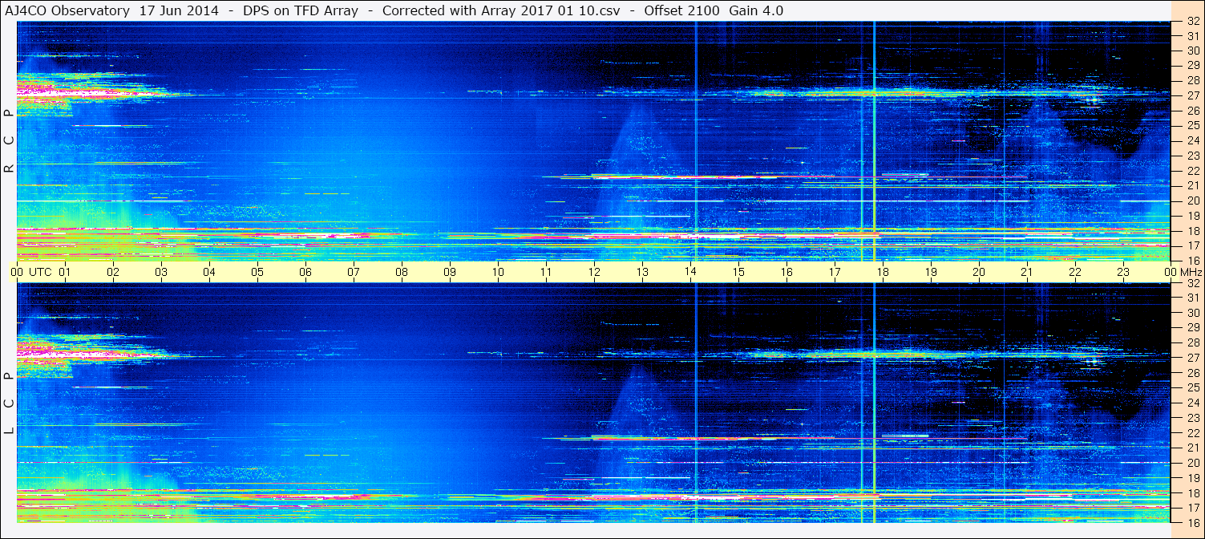Viewport: 1205px width, 539px height.
Task: Select hour 03 on the UTC time axis
Action: click(x=161, y=272)
